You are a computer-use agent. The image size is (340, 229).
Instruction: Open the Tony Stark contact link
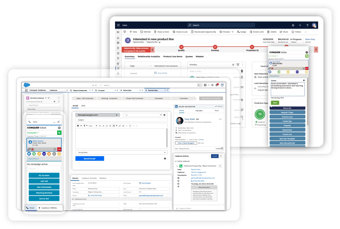pyautogui.click(x=162, y=73)
